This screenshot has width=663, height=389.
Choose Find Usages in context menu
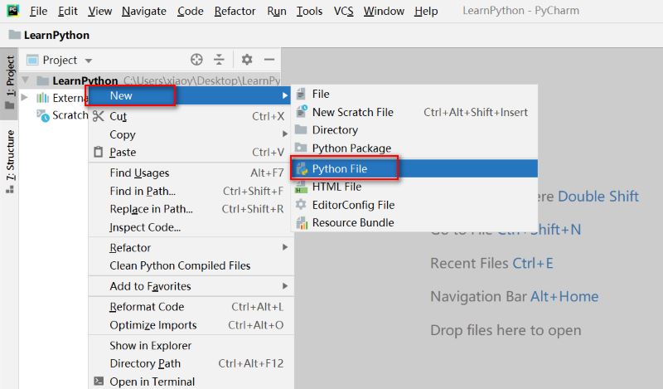click(x=139, y=173)
